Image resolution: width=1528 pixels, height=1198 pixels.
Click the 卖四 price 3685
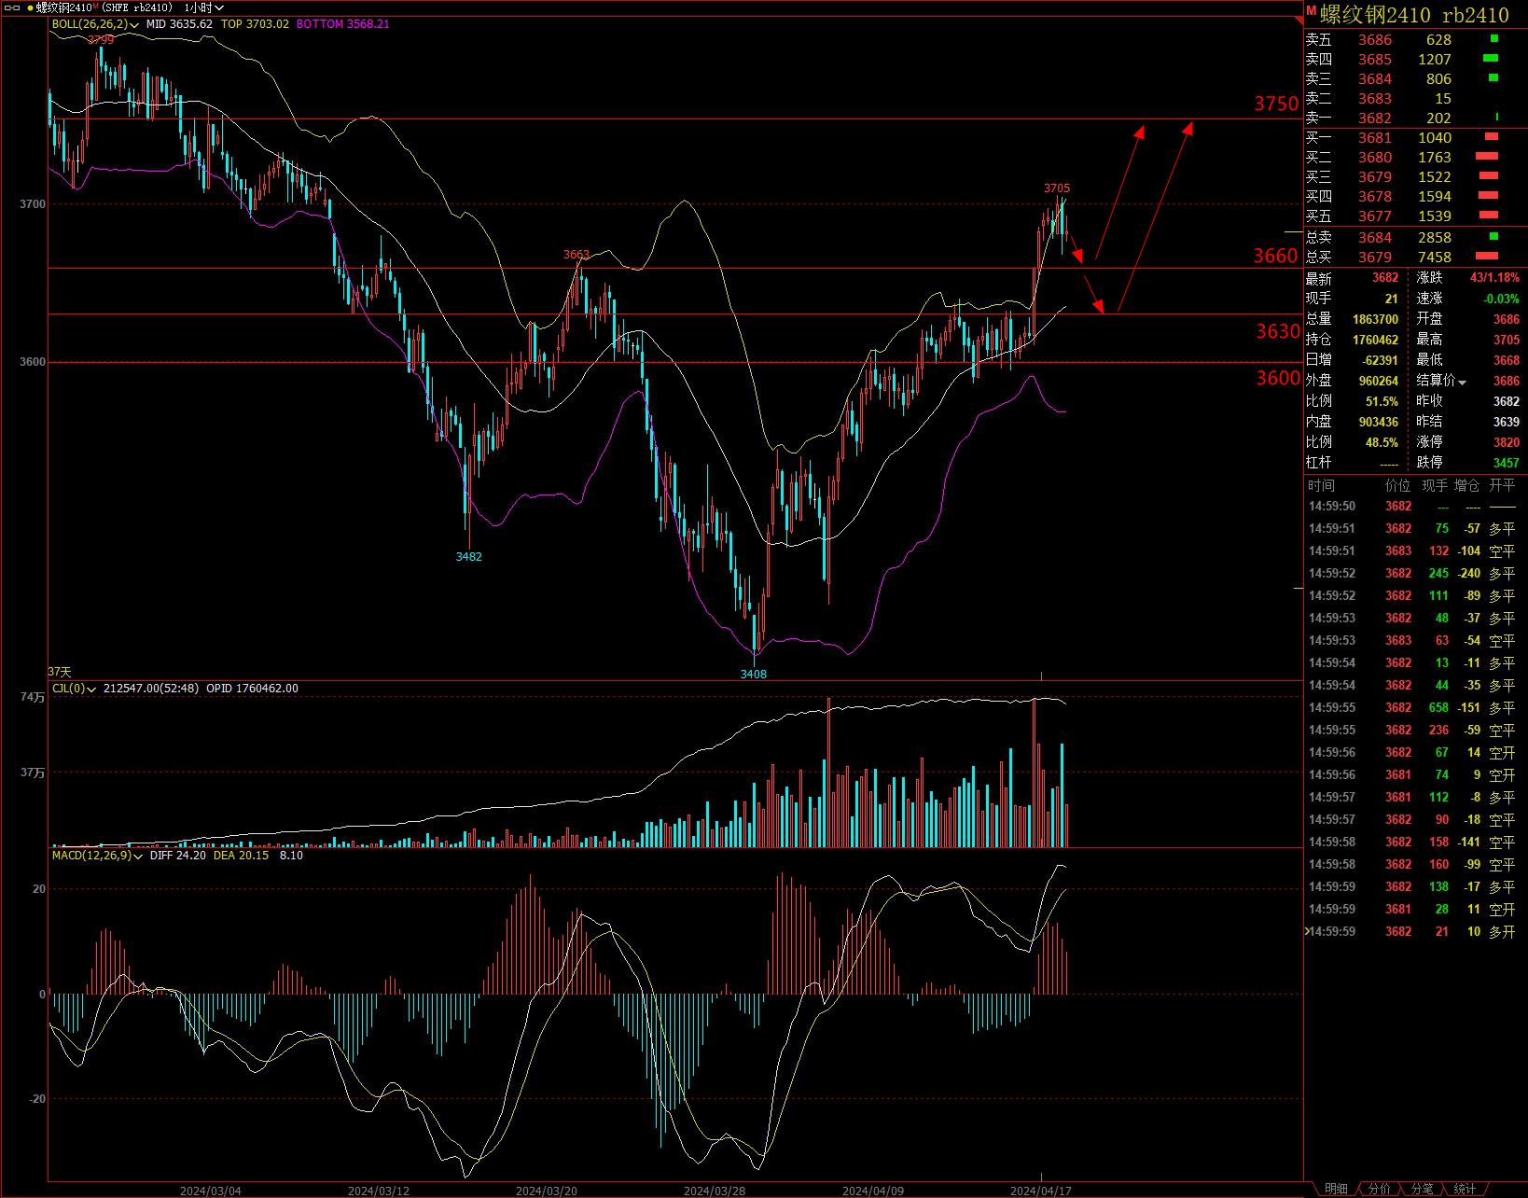click(x=1375, y=60)
